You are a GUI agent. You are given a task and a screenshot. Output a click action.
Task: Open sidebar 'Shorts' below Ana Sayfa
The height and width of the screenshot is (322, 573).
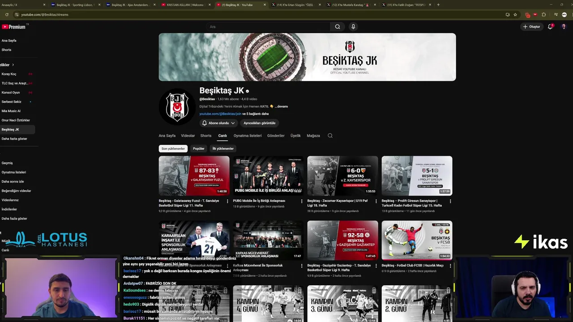6,50
